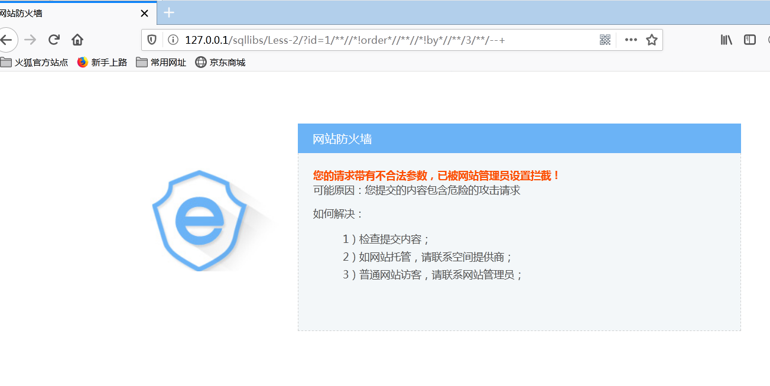
Task: Open the 常用网址 bookmark folder
Action: tap(161, 62)
